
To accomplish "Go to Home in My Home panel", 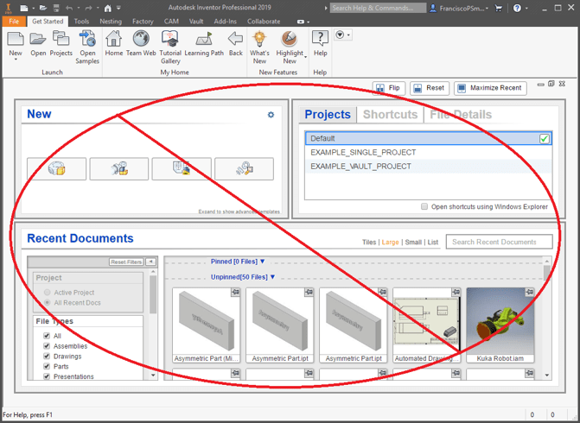I will pyautogui.click(x=113, y=40).
